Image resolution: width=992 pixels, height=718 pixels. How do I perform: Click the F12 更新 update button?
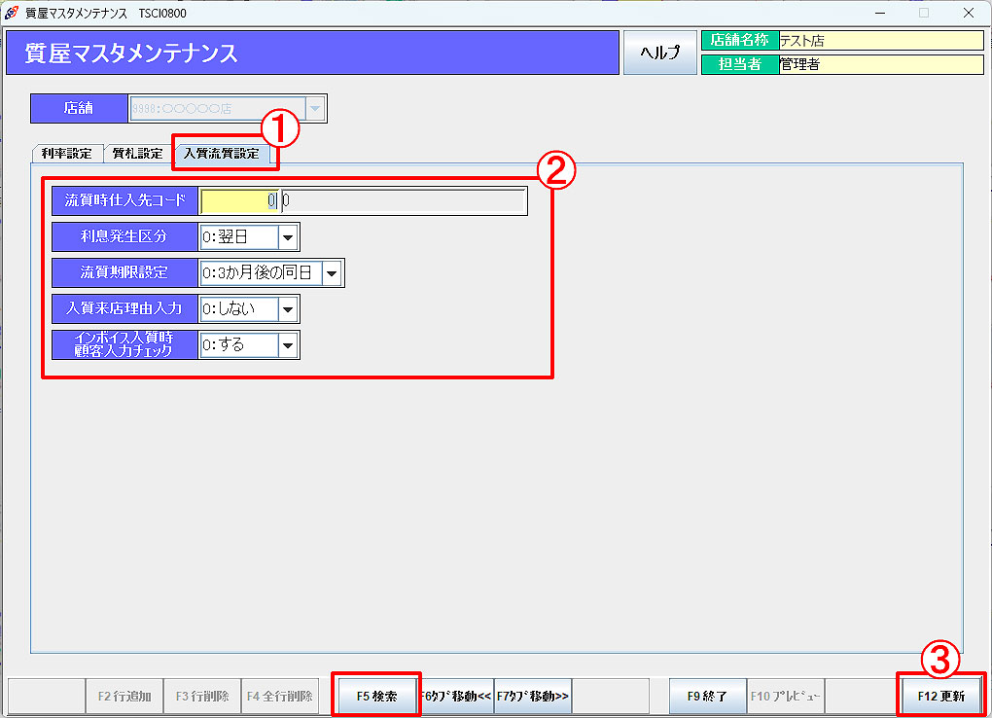pyautogui.click(x=941, y=696)
